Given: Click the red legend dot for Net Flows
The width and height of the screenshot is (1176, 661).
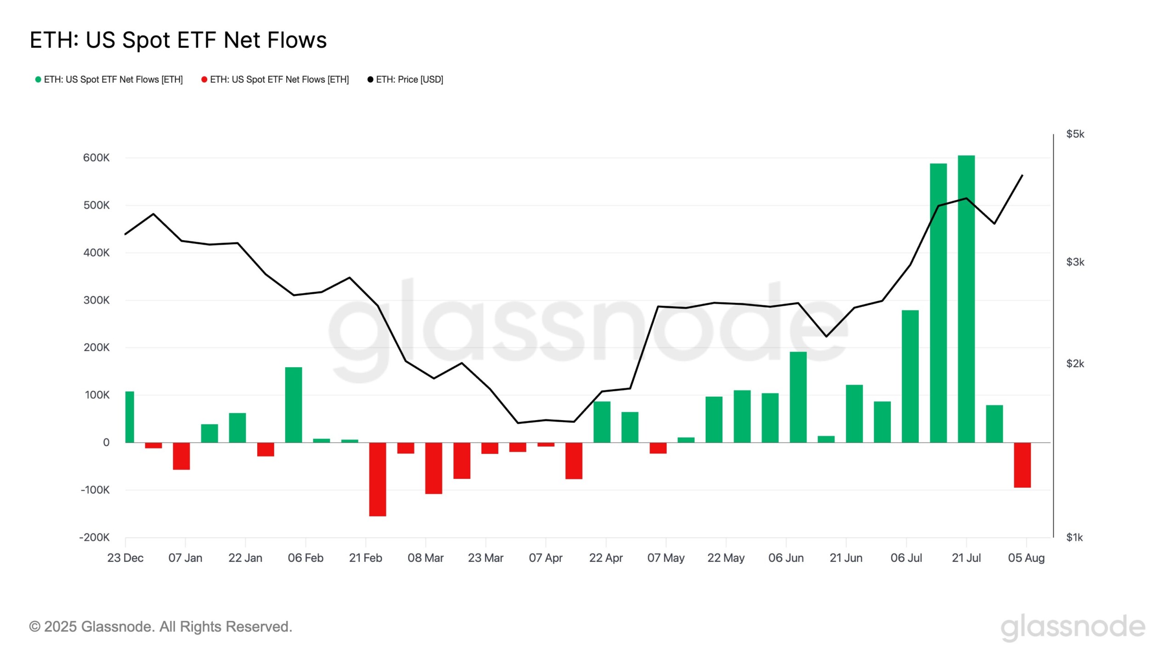Looking at the screenshot, I should click(x=204, y=79).
